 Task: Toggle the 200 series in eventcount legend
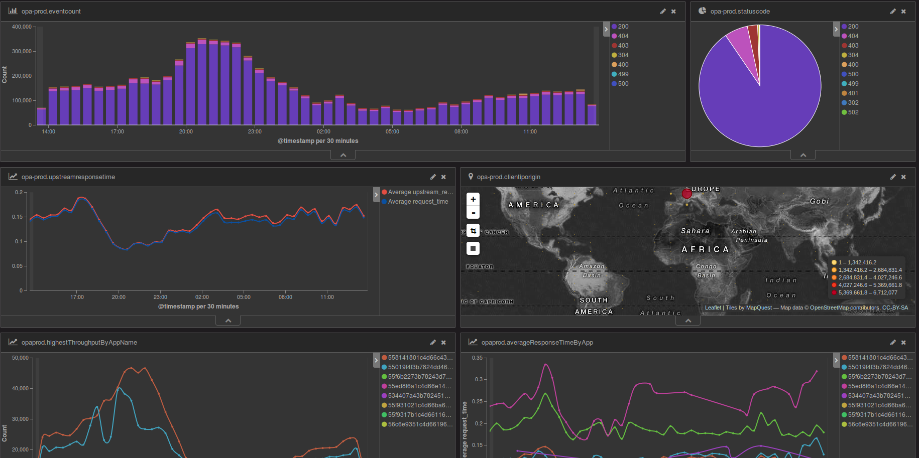[x=620, y=27]
